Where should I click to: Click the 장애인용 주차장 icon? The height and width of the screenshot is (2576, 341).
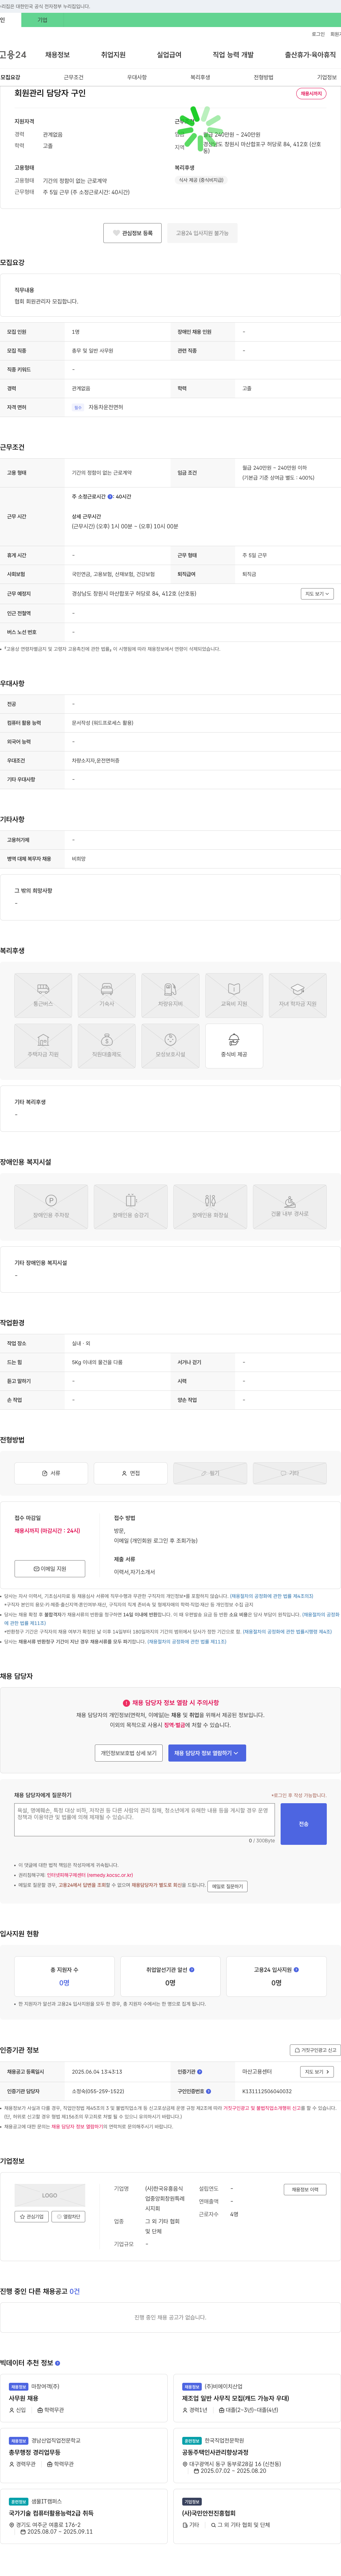point(51,1206)
